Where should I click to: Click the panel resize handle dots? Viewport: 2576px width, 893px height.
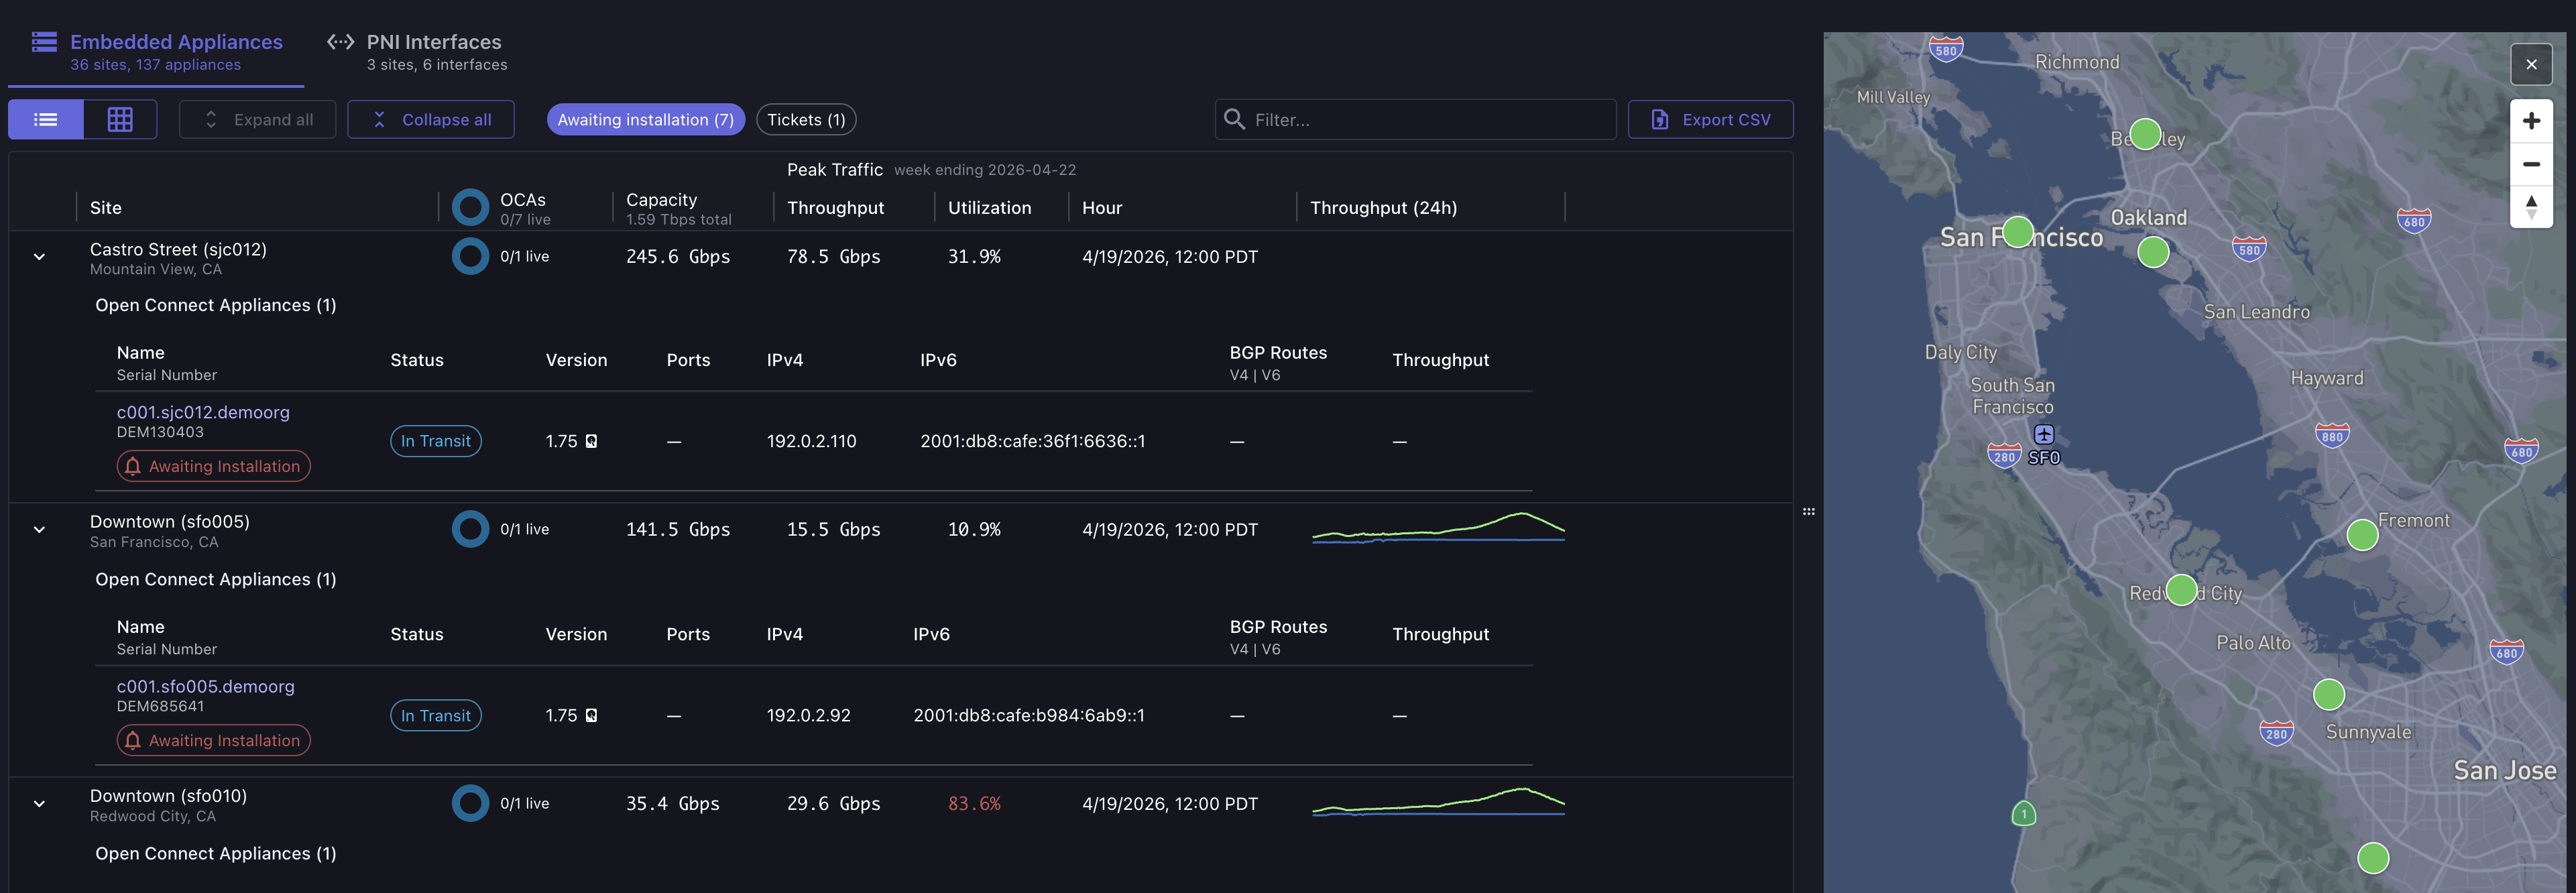pos(1809,512)
